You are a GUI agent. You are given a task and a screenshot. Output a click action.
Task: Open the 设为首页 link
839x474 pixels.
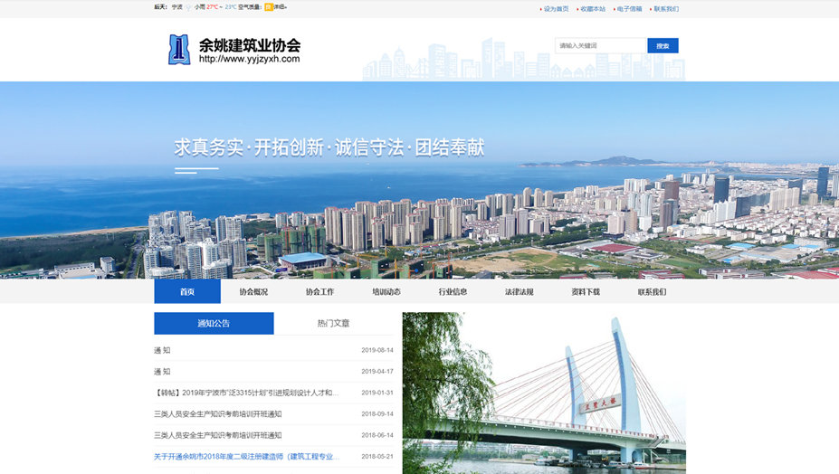(x=556, y=9)
